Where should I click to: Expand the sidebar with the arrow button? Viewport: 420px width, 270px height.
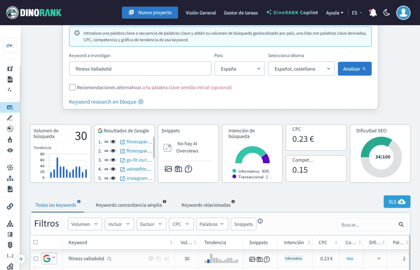[x=21, y=259]
